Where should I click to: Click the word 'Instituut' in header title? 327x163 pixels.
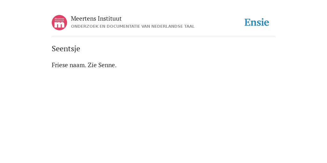(x=110, y=19)
